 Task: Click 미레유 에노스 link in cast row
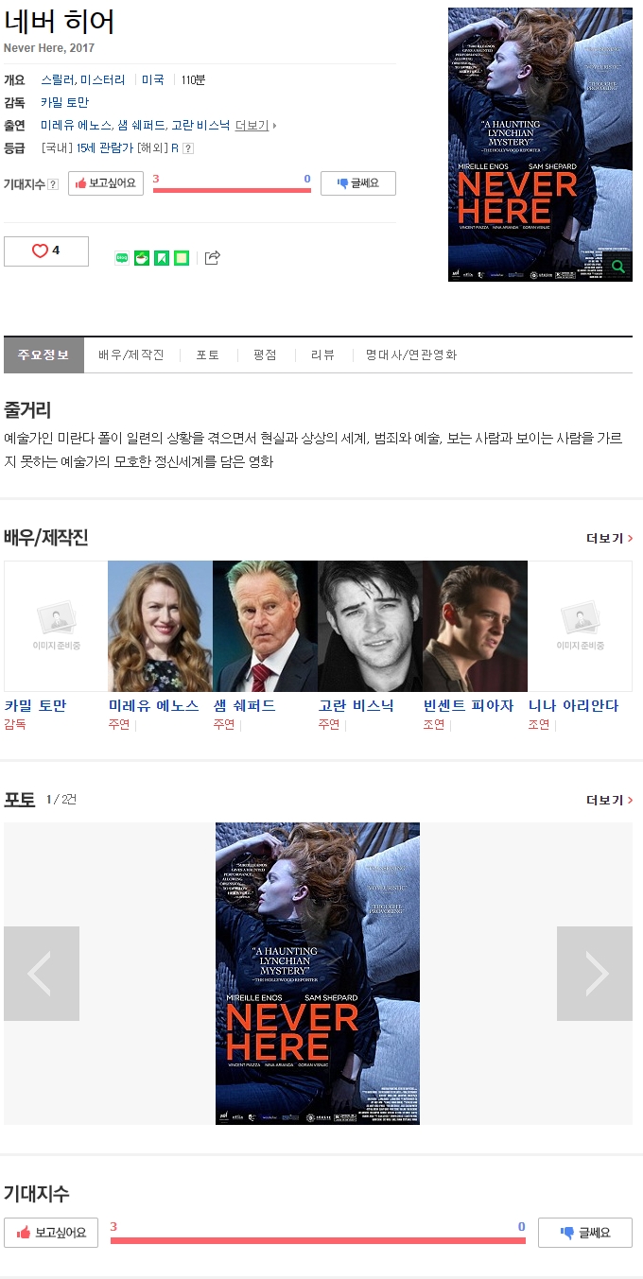[76, 126]
